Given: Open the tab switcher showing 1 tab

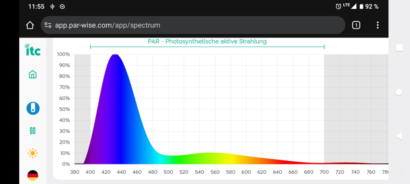Looking at the screenshot, I should 356,25.
